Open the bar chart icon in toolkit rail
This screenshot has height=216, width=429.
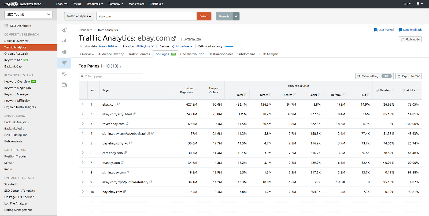[64, 41]
